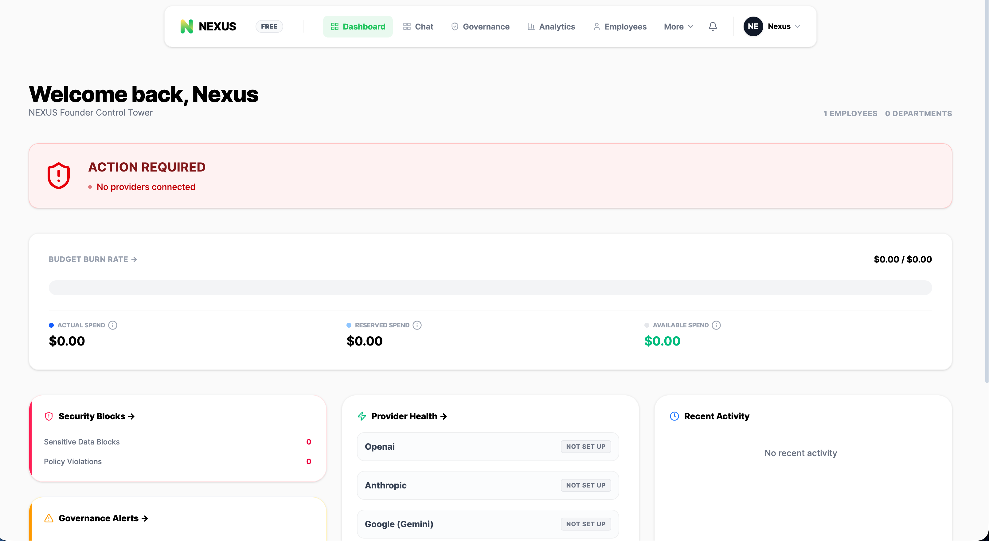Image resolution: width=989 pixels, height=541 pixels.
Task: Click the Reserved Spend $0.00 value
Action: [364, 341]
